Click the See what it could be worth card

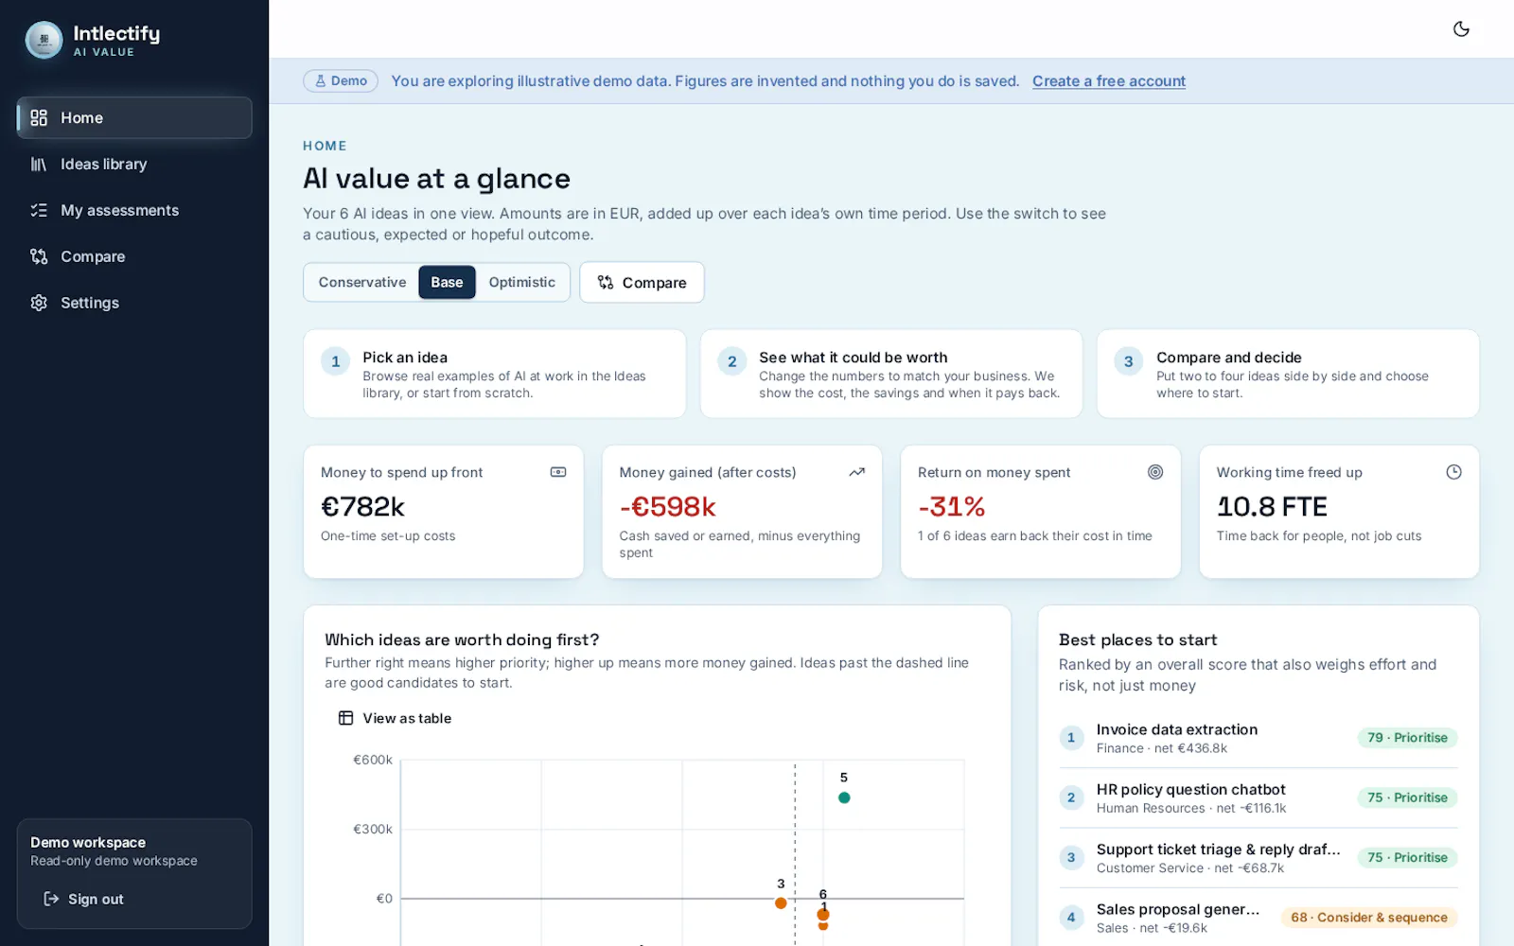891,374
